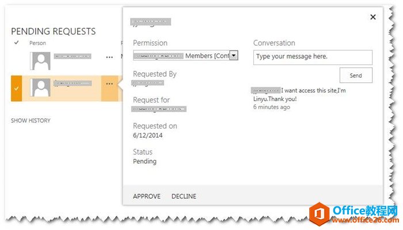Click the avatar of the unselected request
Screen dimensions: 403x230
[40, 61]
